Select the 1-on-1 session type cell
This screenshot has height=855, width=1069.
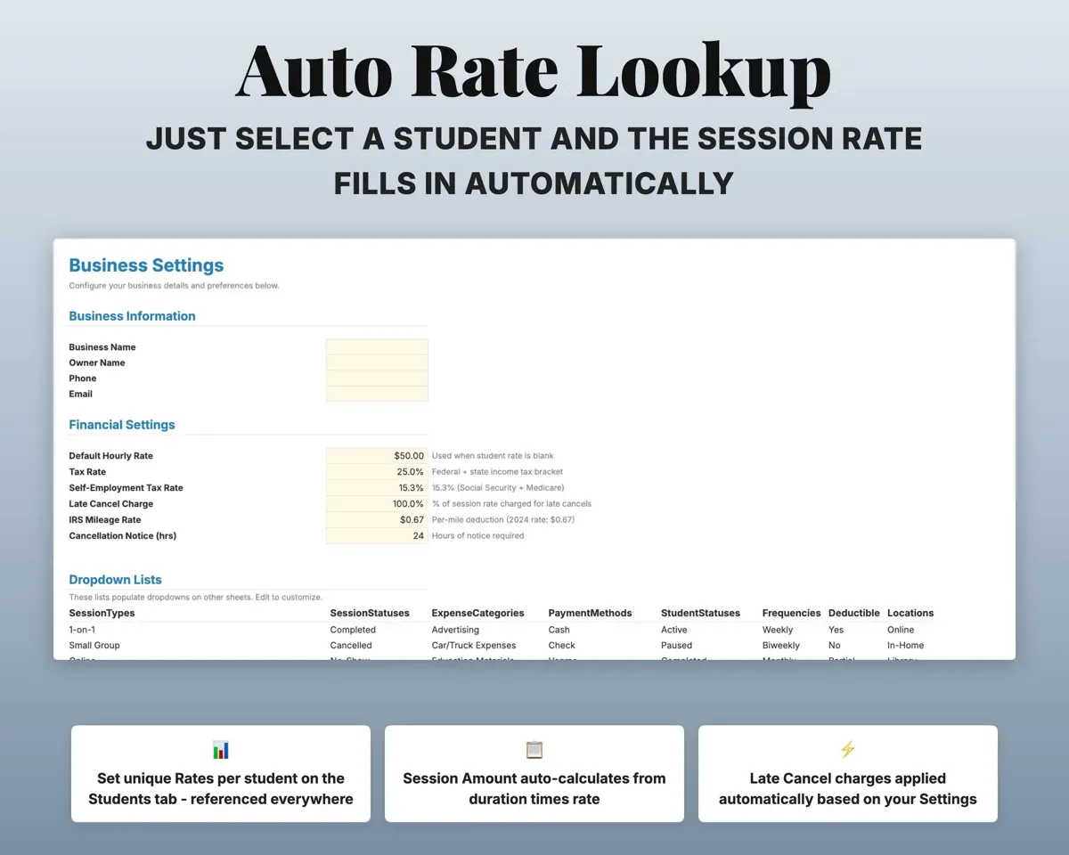pos(82,630)
